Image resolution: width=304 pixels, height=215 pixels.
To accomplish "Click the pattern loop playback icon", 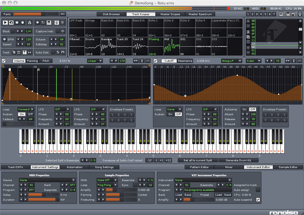I will [x=11, y=23].
